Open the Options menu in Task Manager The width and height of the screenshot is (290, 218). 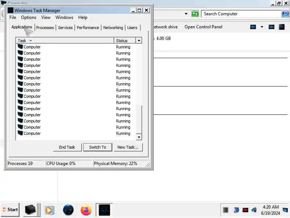[x=29, y=17]
